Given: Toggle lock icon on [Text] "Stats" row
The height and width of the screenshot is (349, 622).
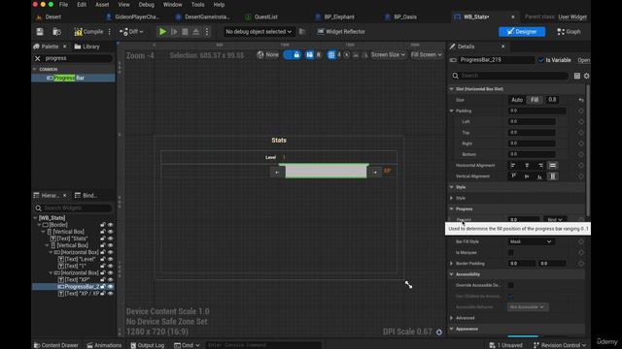Looking at the screenshot, I should coord(103,238).
